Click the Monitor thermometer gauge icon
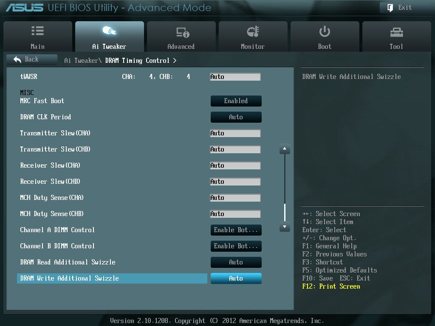This screenshot has width=435, height=326. click(253, 32)
